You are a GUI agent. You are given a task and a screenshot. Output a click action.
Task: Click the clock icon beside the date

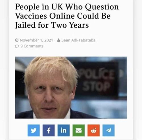(x=17, y=40)
